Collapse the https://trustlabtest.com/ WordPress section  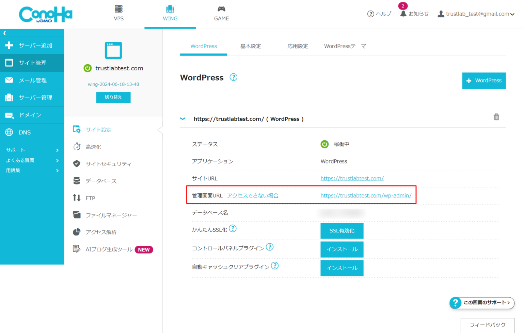(x=183, y=119)
